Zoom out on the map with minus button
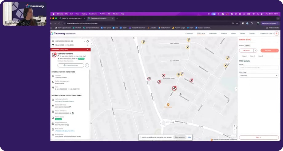Viewport: 283px width, 151px height. (x=235, y=130)
